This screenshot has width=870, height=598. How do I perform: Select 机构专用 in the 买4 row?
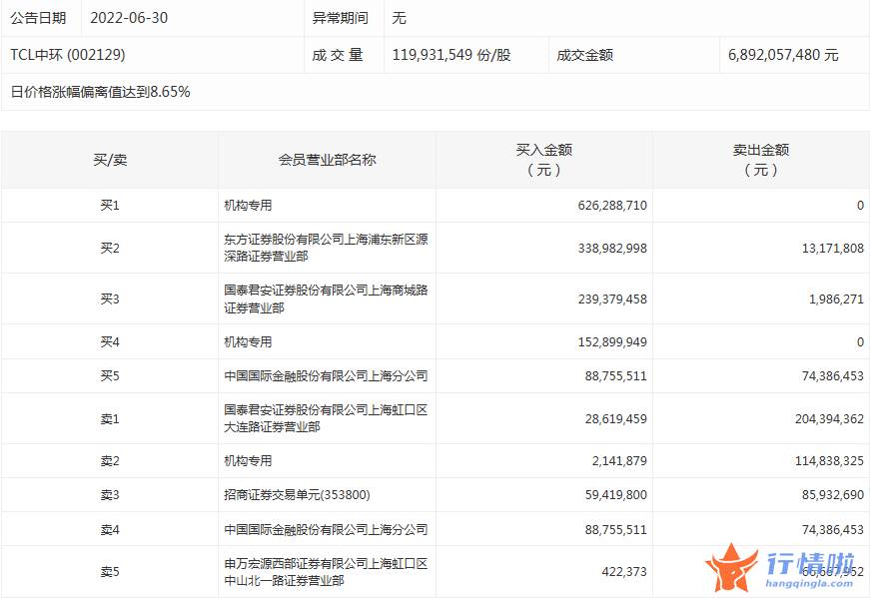click(248, 341)
